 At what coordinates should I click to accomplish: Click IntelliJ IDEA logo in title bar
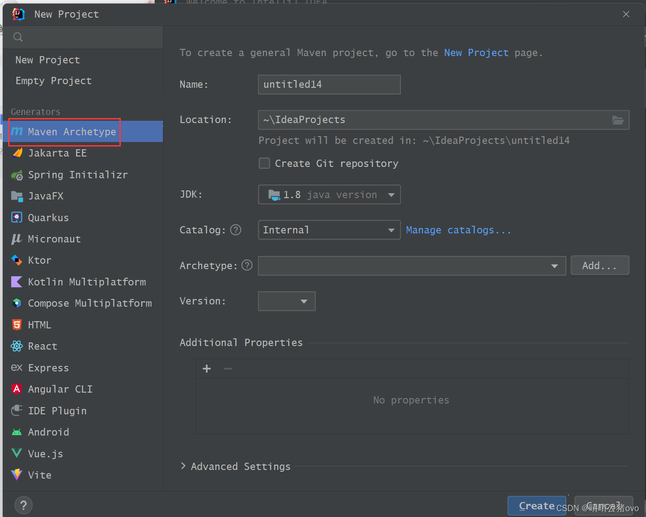(18, 14)
